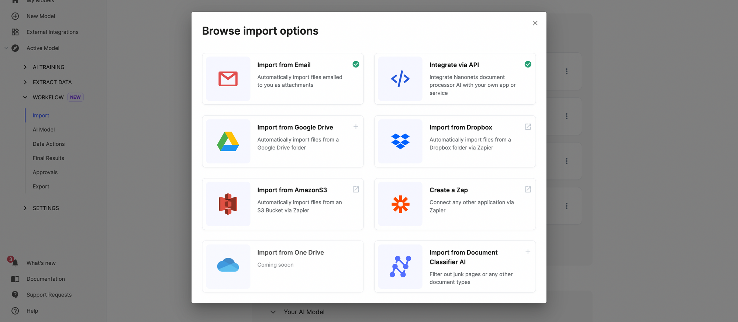Open the New Model link
738x322 pixels.
(41, 16)
